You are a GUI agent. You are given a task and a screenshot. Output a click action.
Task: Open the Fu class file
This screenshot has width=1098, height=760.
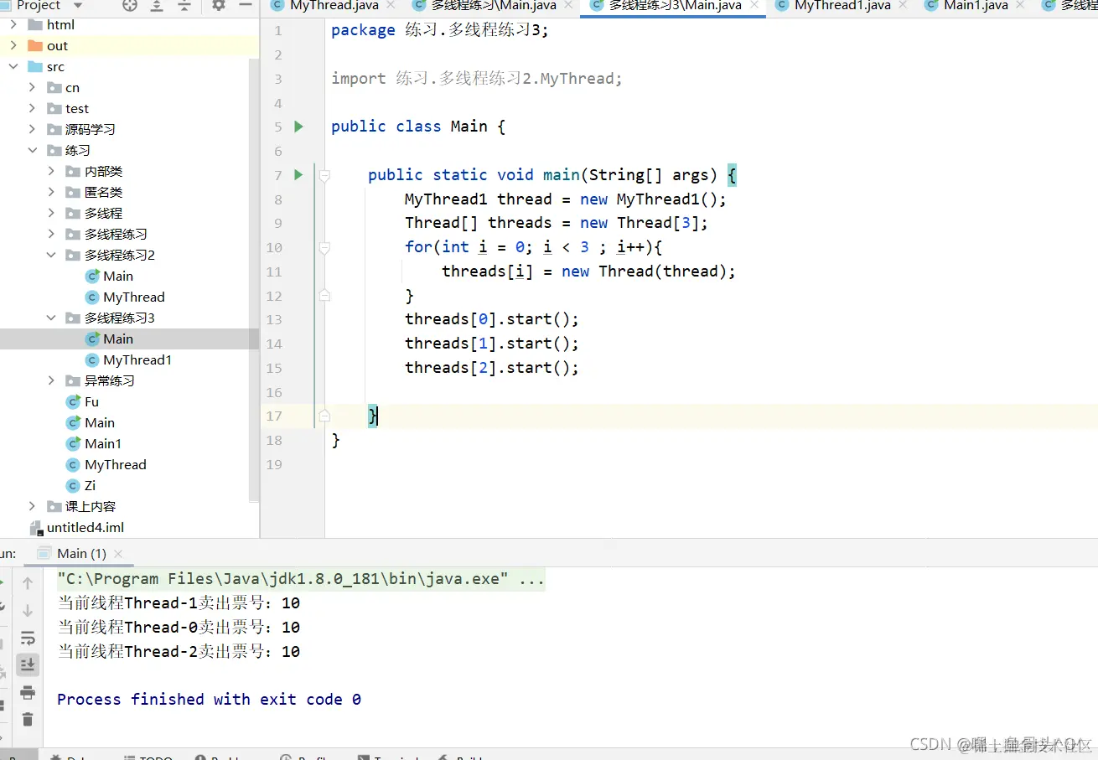coord(91,401)
